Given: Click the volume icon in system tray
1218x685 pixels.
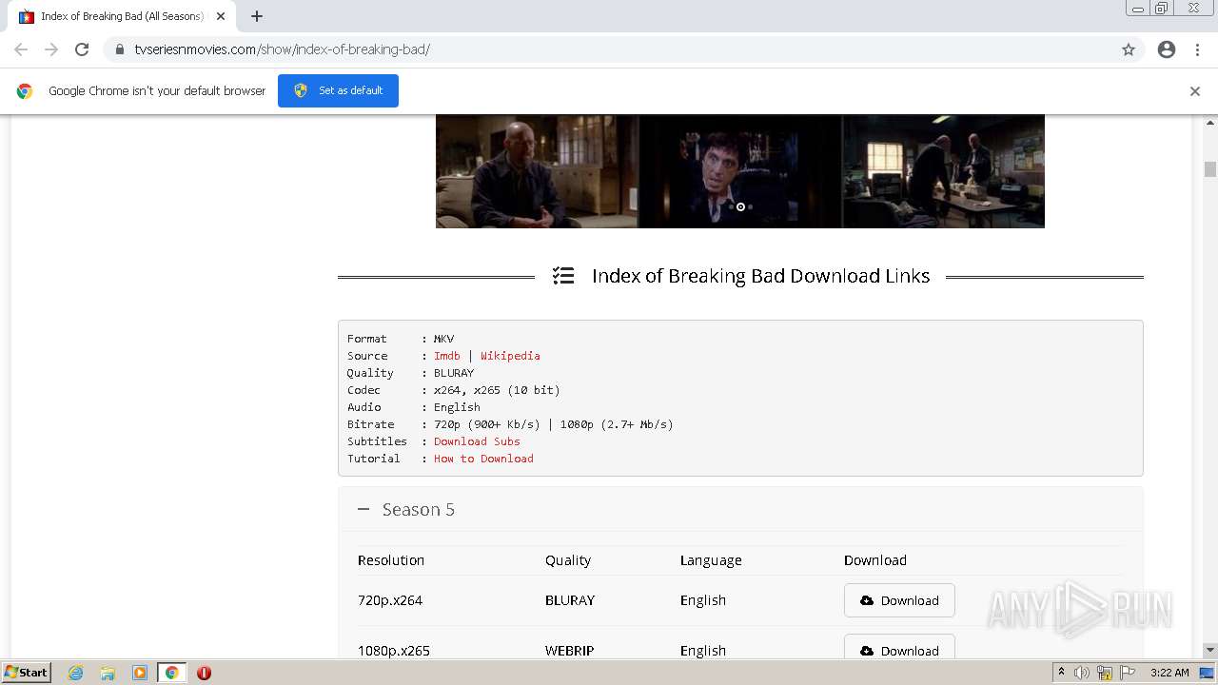Looking at the screenshot, I should pyautogui.click(x=1082, y=673).
